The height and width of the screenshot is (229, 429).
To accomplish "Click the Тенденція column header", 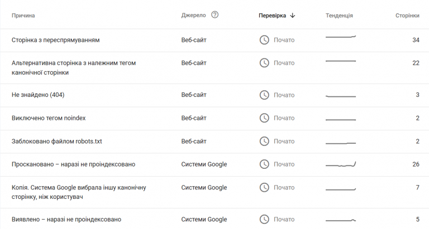I will [339, 16].
